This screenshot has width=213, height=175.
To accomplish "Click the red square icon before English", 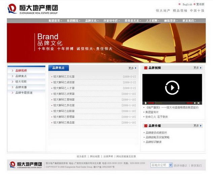I will 179,4.
